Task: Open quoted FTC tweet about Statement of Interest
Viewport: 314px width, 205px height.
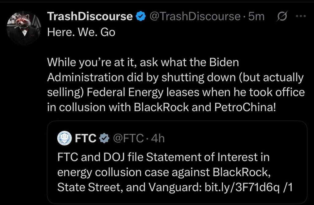Action: pos(177,162)
